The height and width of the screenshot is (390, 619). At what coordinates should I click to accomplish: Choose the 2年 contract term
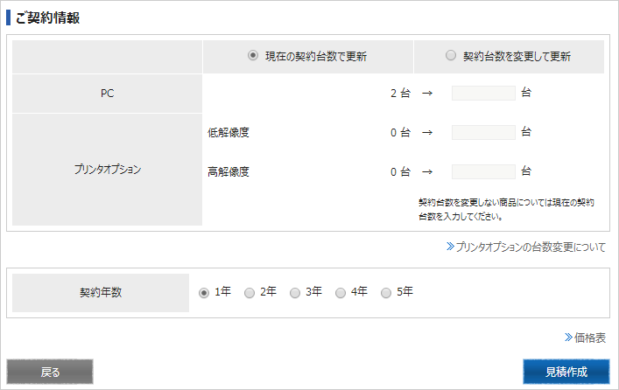(250, 293)
